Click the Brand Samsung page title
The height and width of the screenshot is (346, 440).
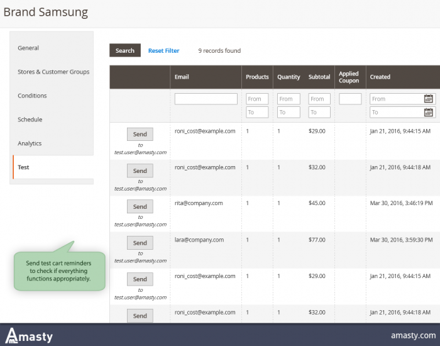click(46, 13)
